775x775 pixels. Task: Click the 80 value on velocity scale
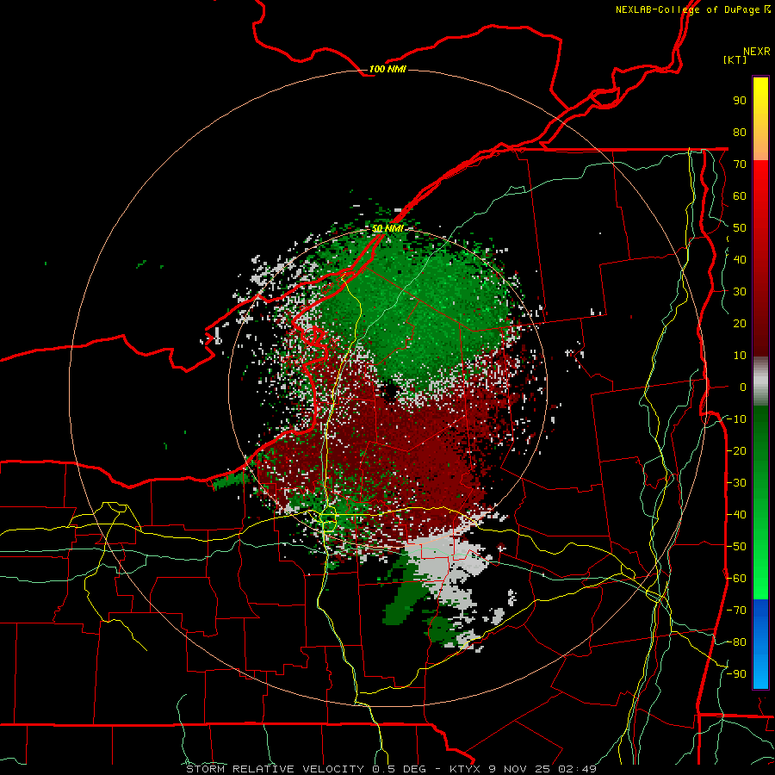[x=740, y=133]
